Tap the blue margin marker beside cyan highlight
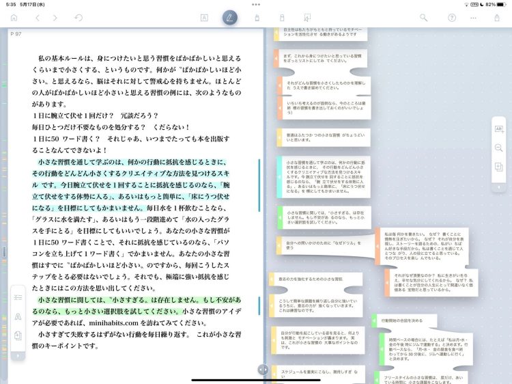The width and height of the screenshot is (512, 384). (259, 185)
